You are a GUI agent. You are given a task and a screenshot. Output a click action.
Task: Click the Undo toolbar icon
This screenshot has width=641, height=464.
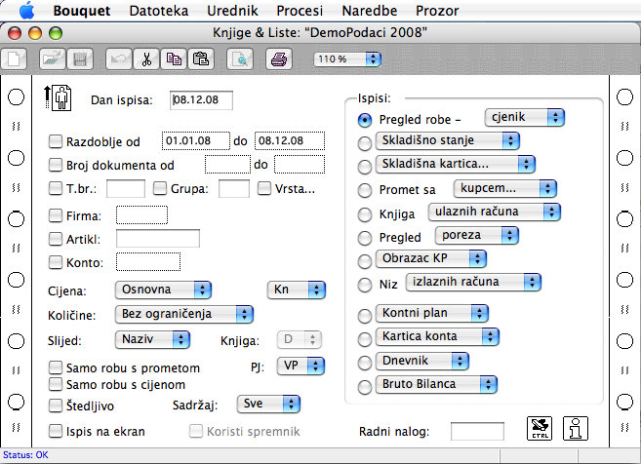click(119, 59)
